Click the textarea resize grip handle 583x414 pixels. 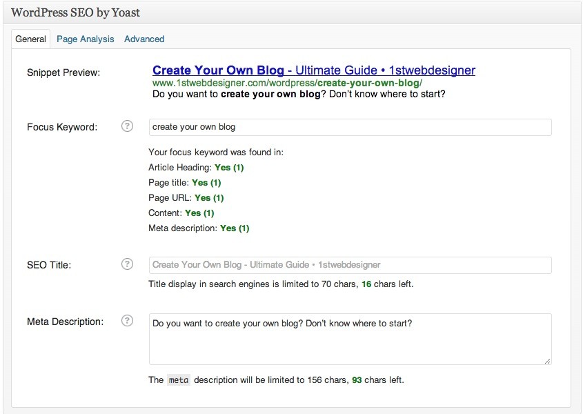pyautogui.click(x=547, y=361)
